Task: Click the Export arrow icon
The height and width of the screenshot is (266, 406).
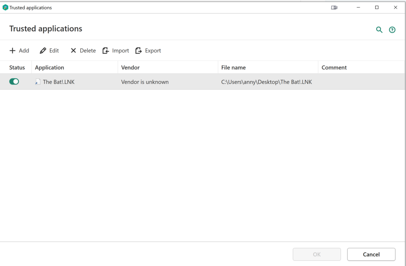Action: pyautogui.click(x=138, y=51)
